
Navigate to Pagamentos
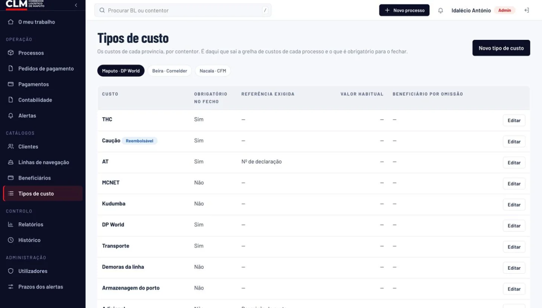click(43, 84)
